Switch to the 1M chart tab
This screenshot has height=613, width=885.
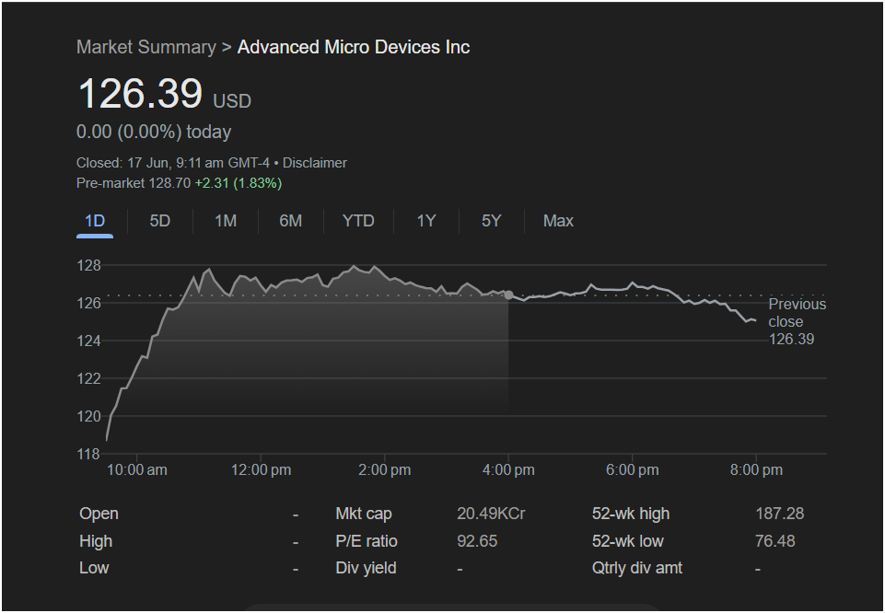point(226,221)
